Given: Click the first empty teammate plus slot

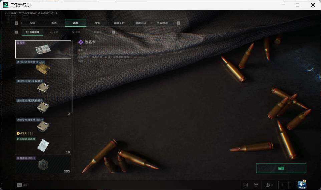Looking at the screenshot, I should 283,185.
